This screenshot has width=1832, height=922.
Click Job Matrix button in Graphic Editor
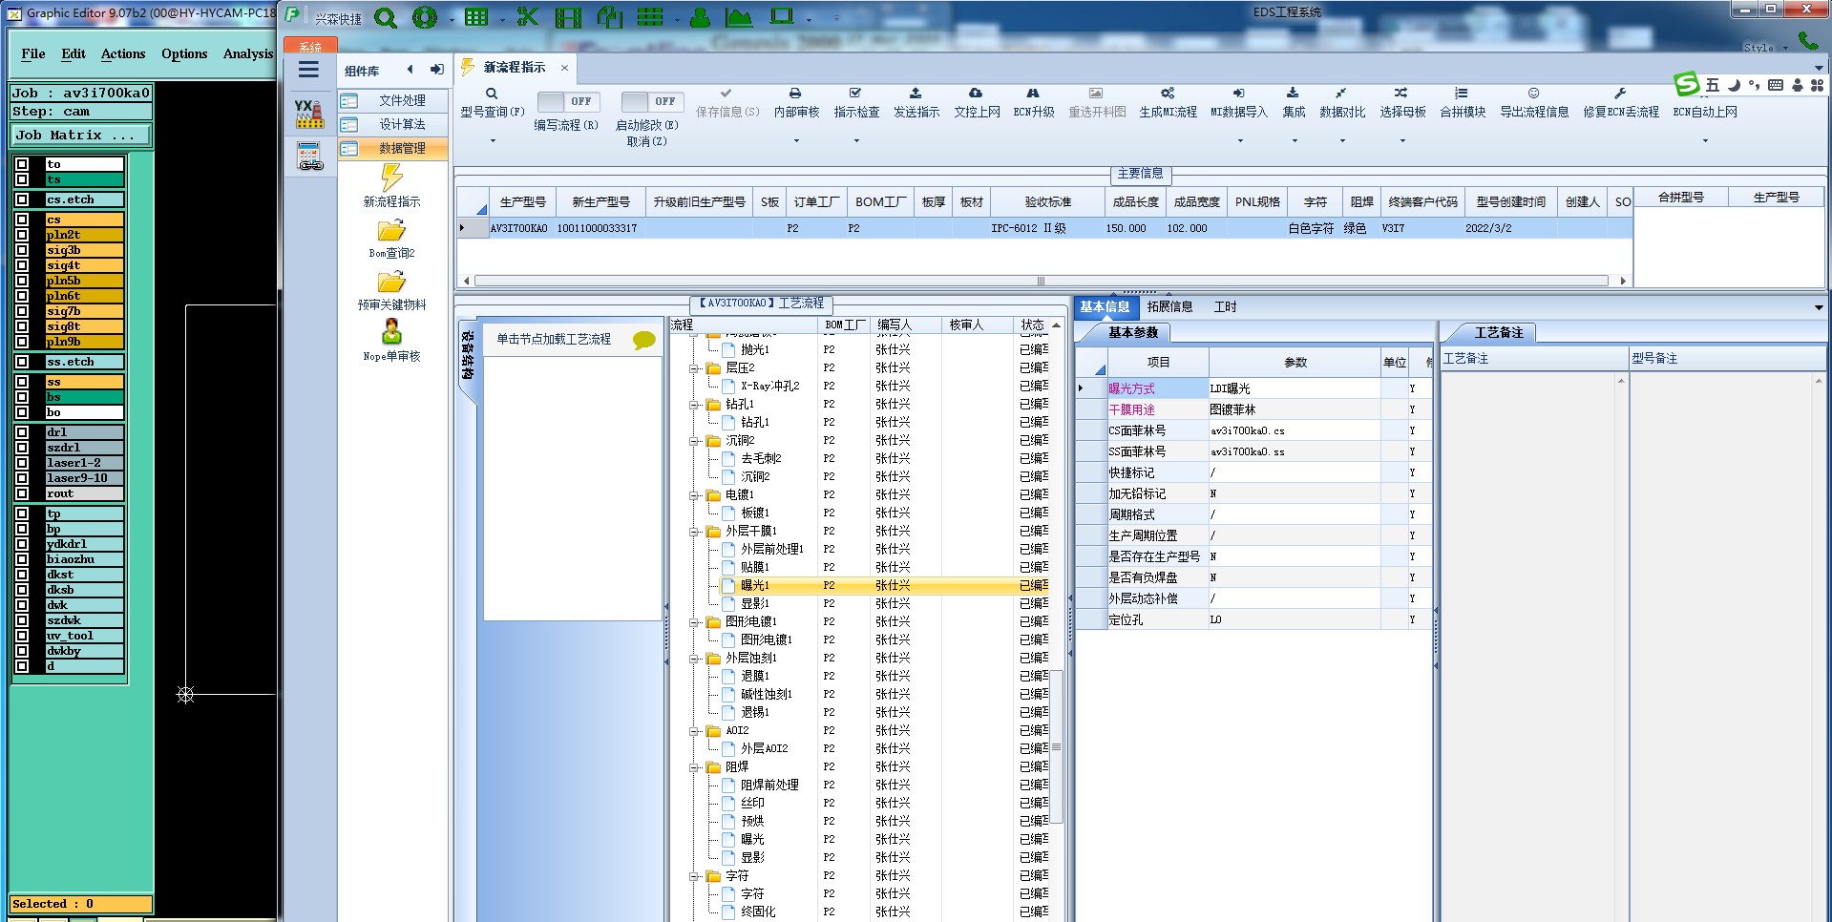pos(80,136)
